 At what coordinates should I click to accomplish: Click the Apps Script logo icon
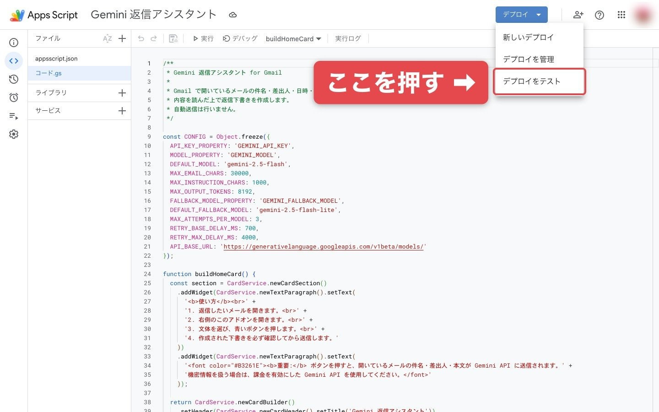17,15
